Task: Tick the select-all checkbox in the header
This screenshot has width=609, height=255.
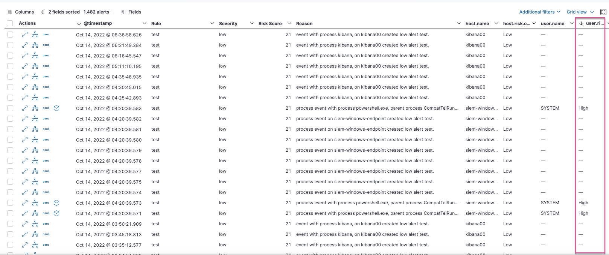Action: point(10,23)
